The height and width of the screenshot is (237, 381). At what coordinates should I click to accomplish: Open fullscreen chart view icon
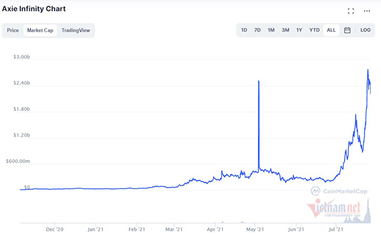tap(351, 11)
